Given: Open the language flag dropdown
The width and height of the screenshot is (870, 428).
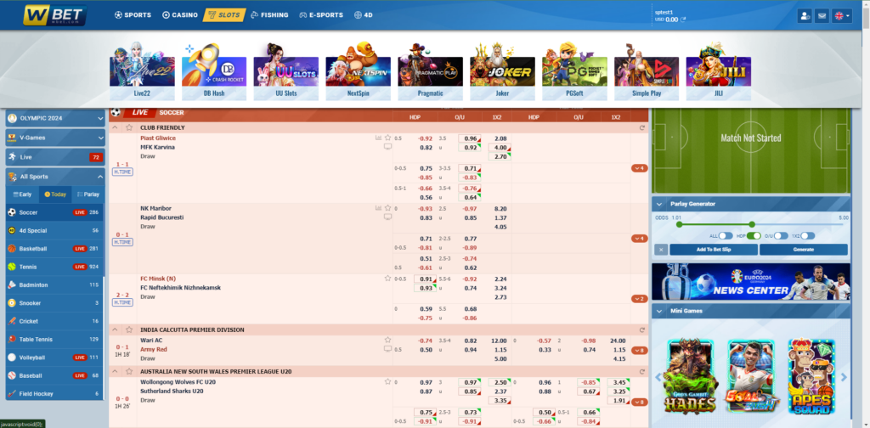Looking at the screenshot, I should tap(842, 16).
